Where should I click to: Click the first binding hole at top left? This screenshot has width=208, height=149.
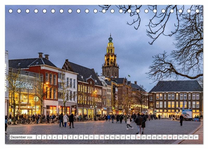coord(10,11)
